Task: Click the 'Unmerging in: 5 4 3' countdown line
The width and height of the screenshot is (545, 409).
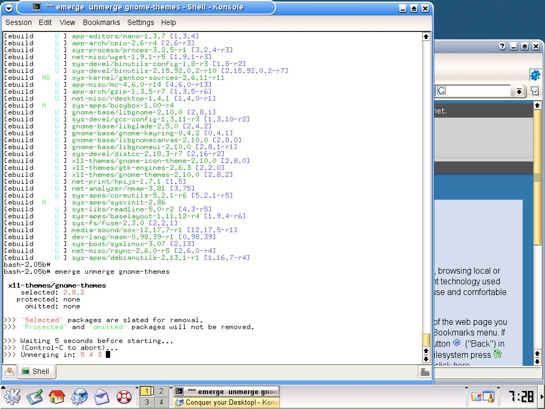Action: 53,355
